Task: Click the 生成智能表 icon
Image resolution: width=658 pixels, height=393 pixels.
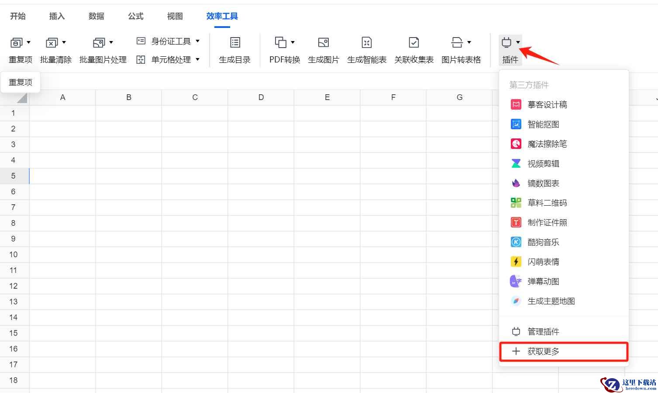Action: coord(366,43)
